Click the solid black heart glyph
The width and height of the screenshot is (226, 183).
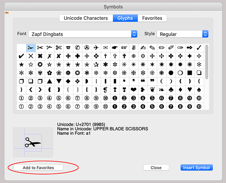click(x=133, y=90)
